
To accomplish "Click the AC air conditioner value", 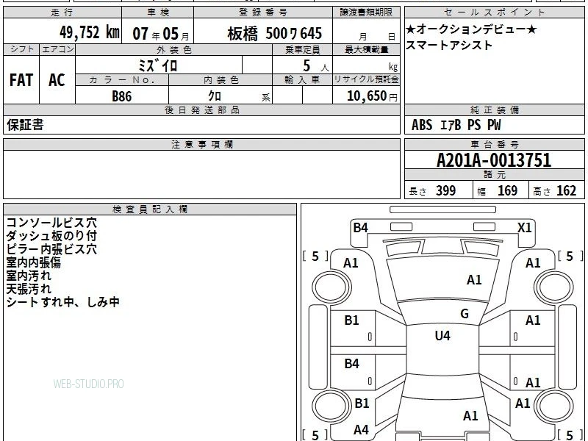I will pos(57,80).
